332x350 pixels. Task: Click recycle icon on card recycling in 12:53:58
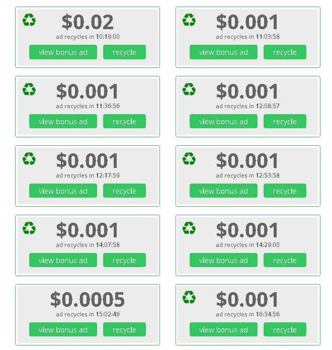[189, 159]
